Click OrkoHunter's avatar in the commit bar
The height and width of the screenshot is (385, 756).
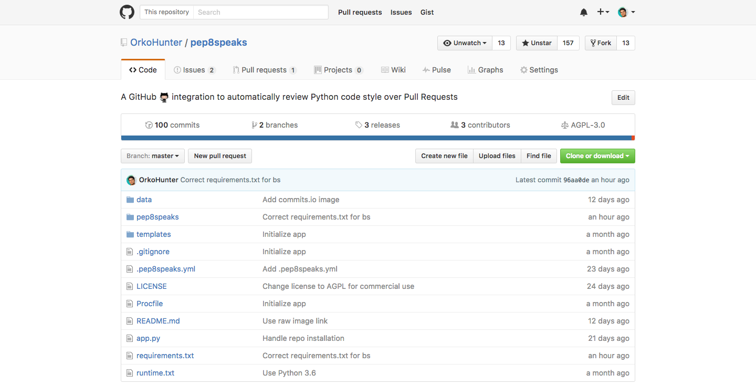(x=131, y=180)
